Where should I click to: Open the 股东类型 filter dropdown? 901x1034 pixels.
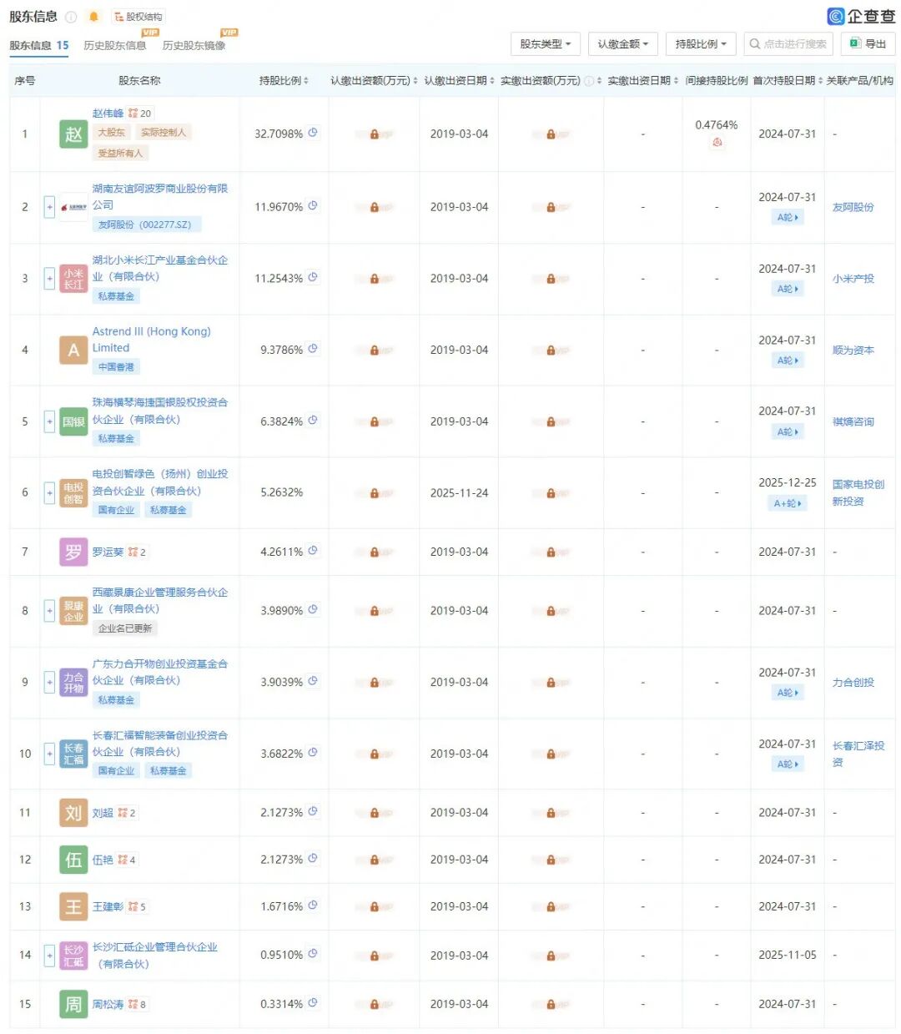point(546,44)
